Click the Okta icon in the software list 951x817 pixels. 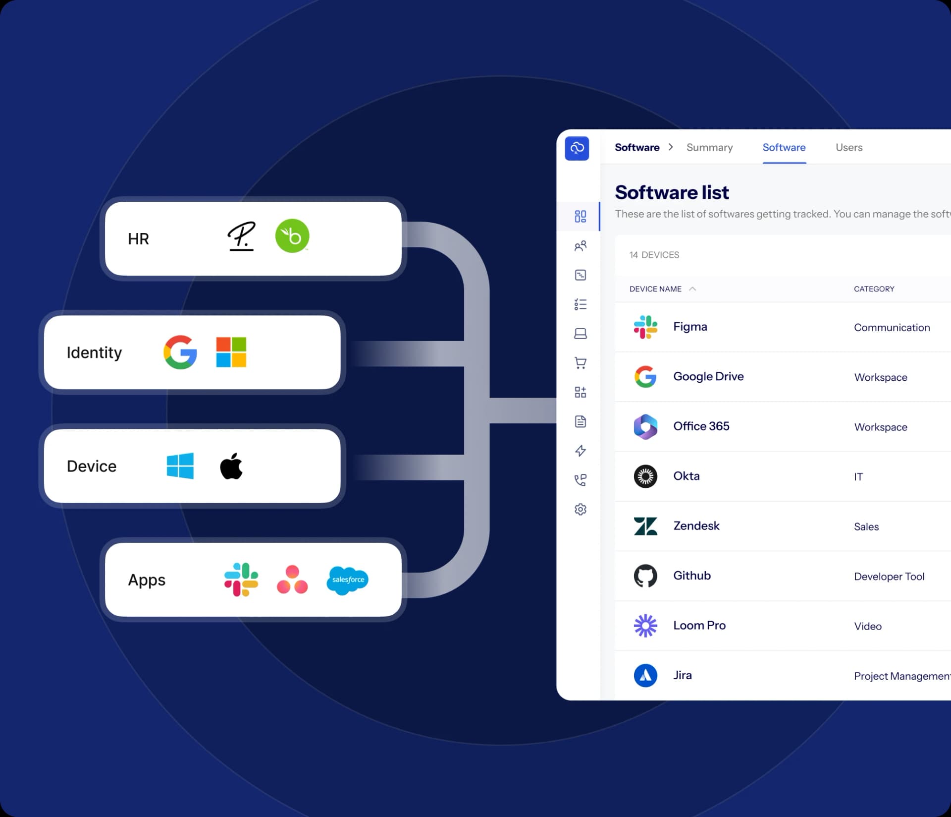click(x=646, y=475)
